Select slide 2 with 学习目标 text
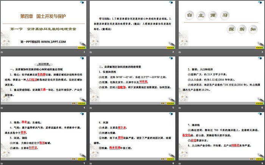Screen dimensions: 265x165 coord(132,24)
